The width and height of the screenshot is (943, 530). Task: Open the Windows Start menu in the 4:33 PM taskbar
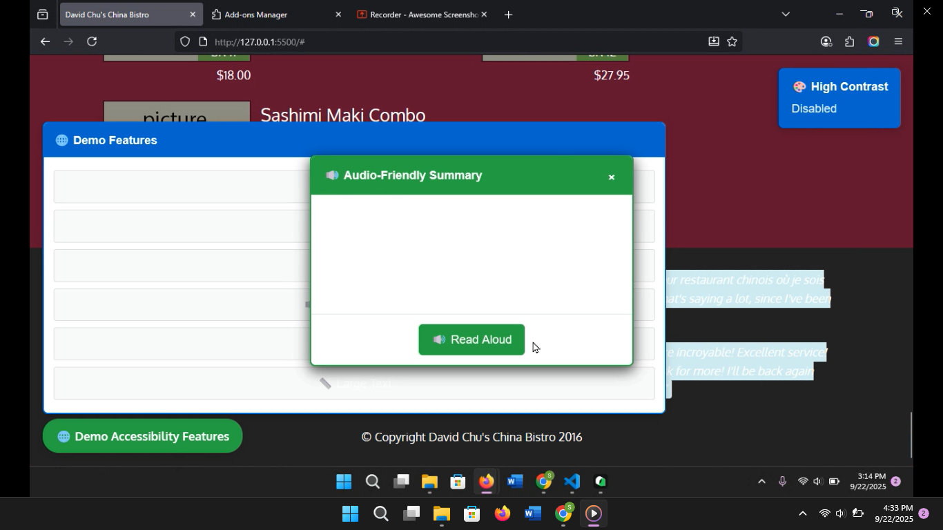(350, 513)
